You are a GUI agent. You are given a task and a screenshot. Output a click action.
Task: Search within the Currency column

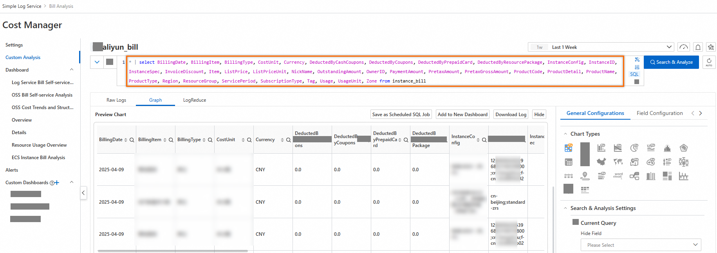289,140
